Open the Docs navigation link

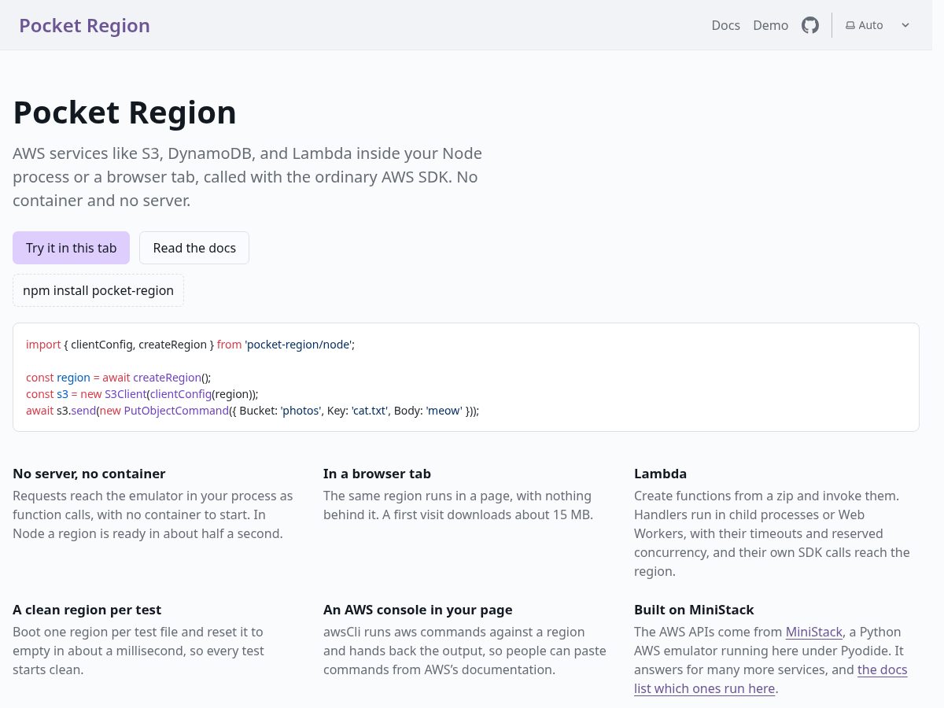pyautogui.click(x=725, y=25)
